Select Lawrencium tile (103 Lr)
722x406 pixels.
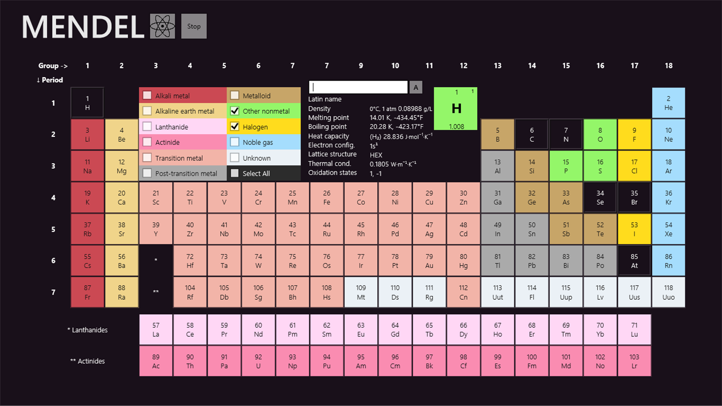coord(634,361)
